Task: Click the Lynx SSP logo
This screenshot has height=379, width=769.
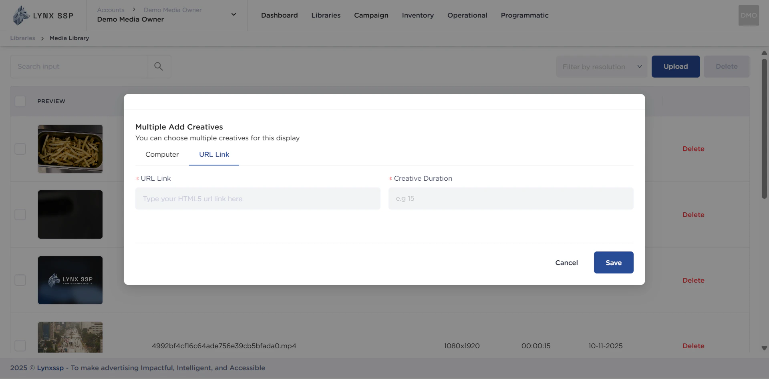Action: [43, 16]
